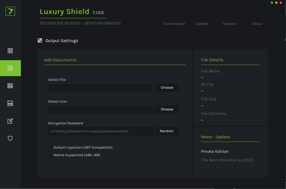Focus the Encryption Password text field

coord(101,131)
